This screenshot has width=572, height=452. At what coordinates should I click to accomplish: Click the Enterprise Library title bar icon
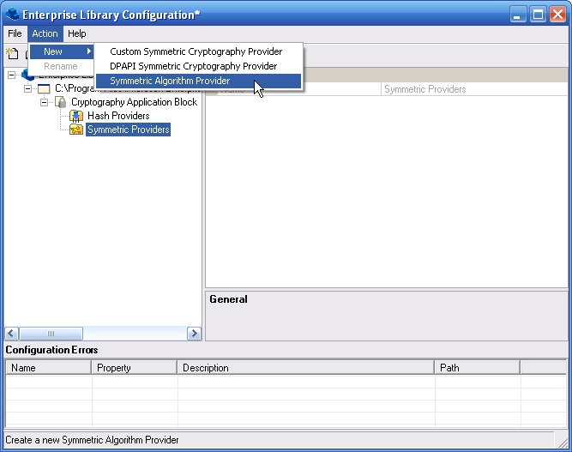(x=12, y=14)
